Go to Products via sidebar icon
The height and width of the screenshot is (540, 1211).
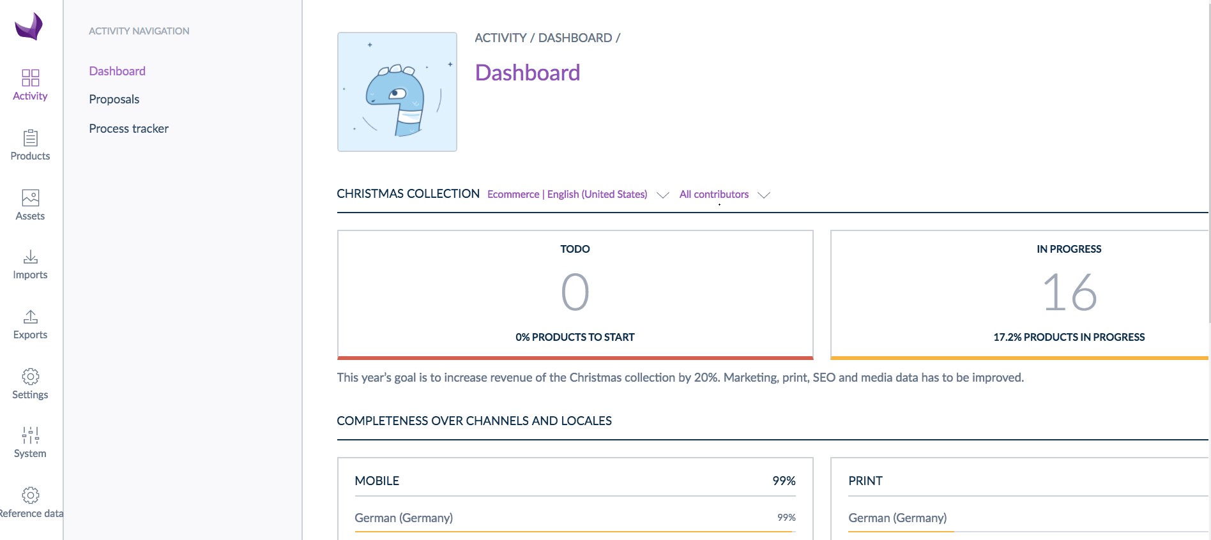(x=30, y=139)
